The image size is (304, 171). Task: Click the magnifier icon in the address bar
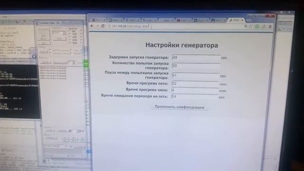(x=246, y=26)
